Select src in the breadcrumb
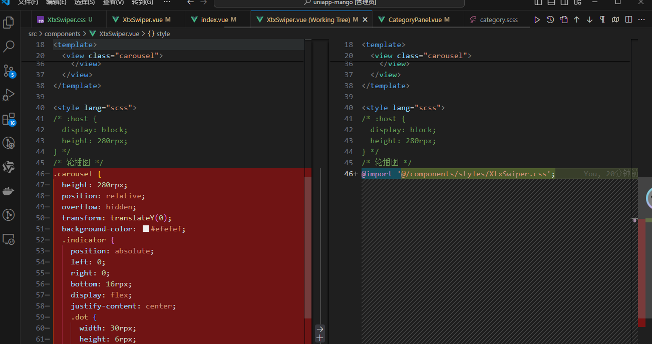This screenshot has width=652, height=344. pos(33,34)
